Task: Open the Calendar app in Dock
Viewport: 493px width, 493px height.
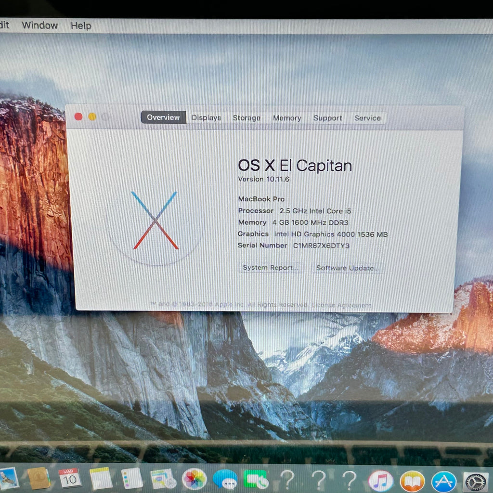Action: (69, 478)
